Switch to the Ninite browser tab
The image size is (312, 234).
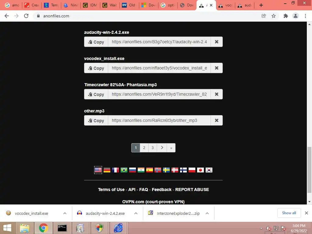pyautogui.click(x=71, y=5)
